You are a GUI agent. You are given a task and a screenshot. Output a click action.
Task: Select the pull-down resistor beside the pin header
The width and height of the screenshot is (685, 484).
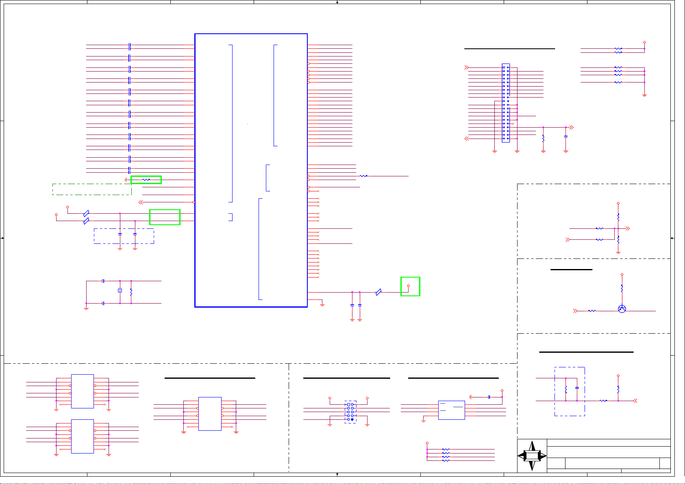coord(543,139)
